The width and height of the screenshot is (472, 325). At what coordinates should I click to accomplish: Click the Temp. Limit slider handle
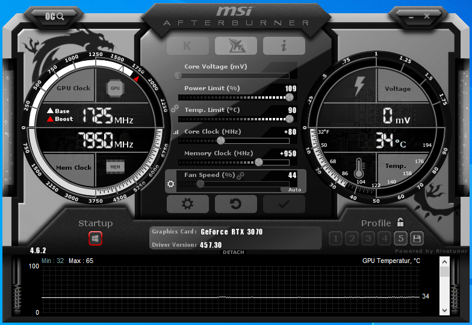(289, 119)
